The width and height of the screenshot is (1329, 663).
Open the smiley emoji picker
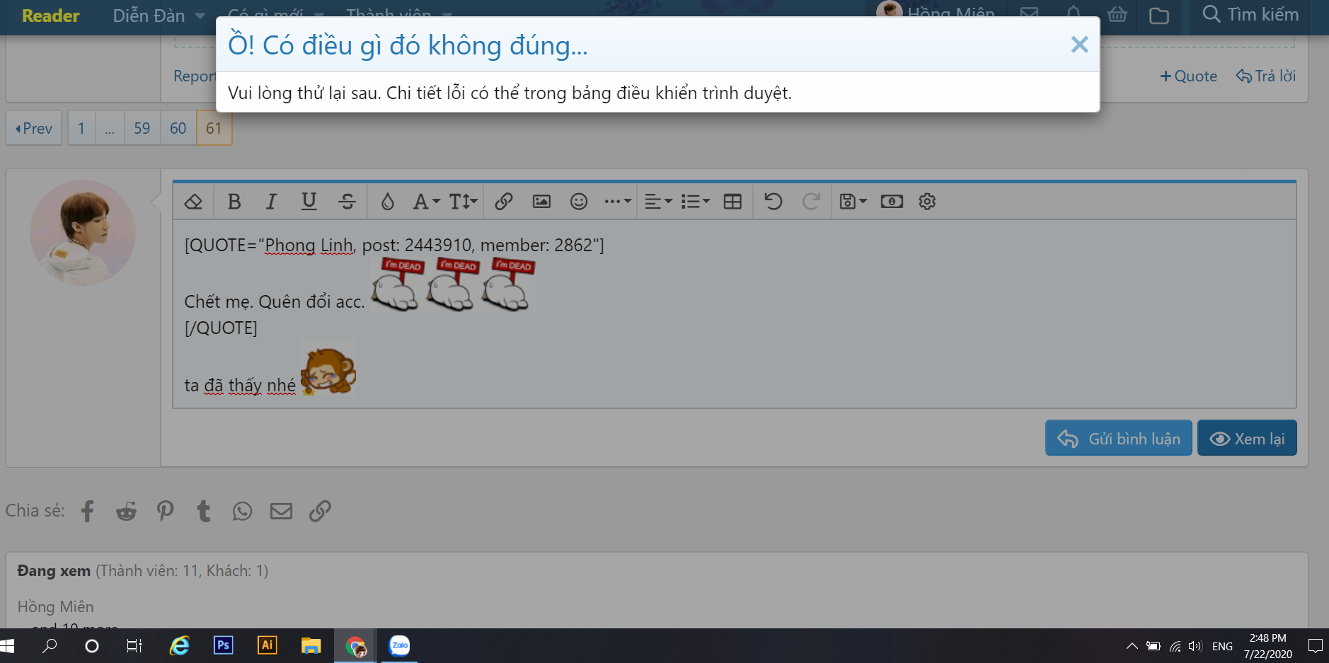(x=579, y=202)
